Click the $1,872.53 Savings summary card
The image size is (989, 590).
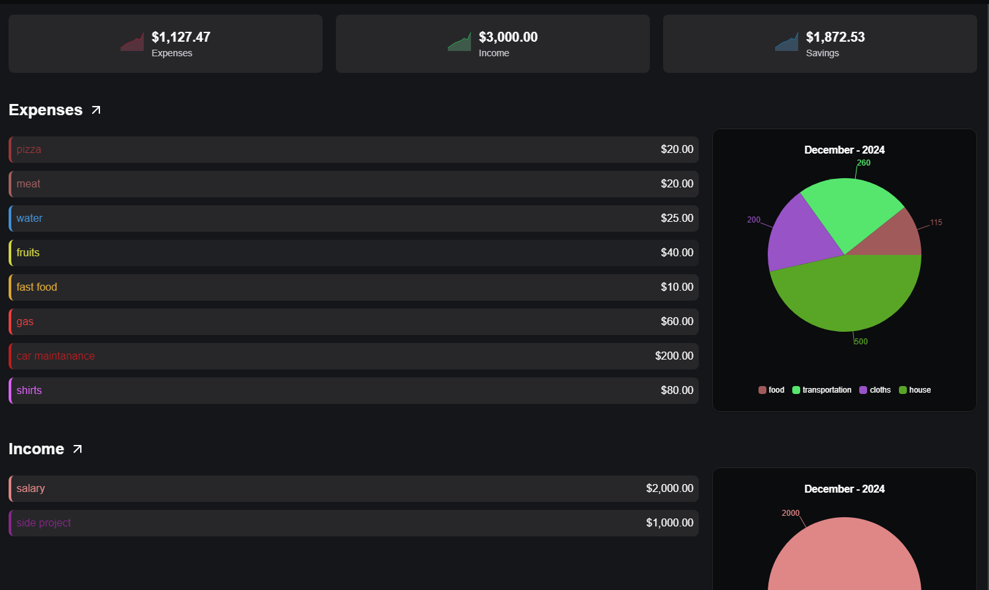point(820,44)
